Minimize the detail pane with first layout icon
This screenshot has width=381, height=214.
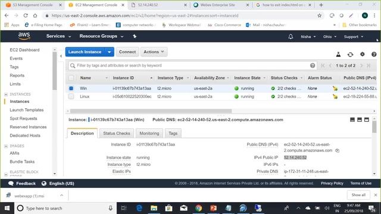pos(352,119)
